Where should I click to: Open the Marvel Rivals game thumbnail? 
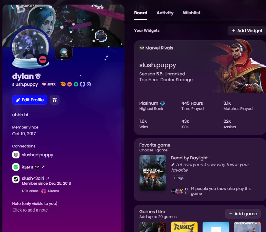[x=184, y=227]
